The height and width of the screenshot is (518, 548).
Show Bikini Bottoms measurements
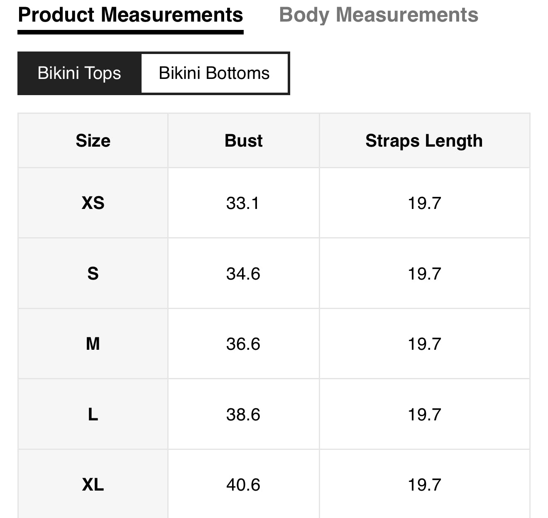tap(214, 74)
